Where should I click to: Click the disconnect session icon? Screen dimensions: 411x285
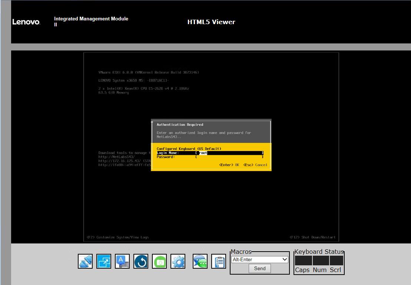pyautogui.click(x=85, y=261)
